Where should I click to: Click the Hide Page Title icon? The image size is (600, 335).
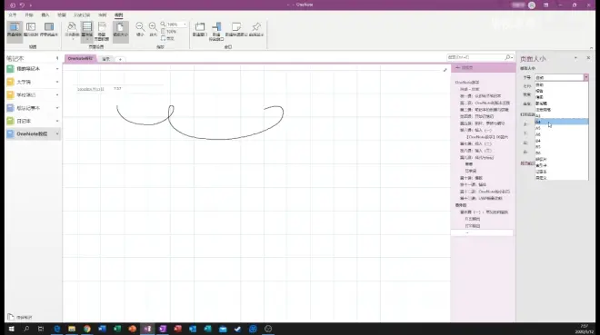[x=102, y=31]
